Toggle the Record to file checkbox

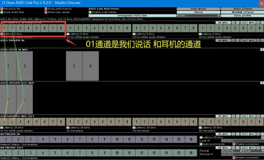click(2, 9)
